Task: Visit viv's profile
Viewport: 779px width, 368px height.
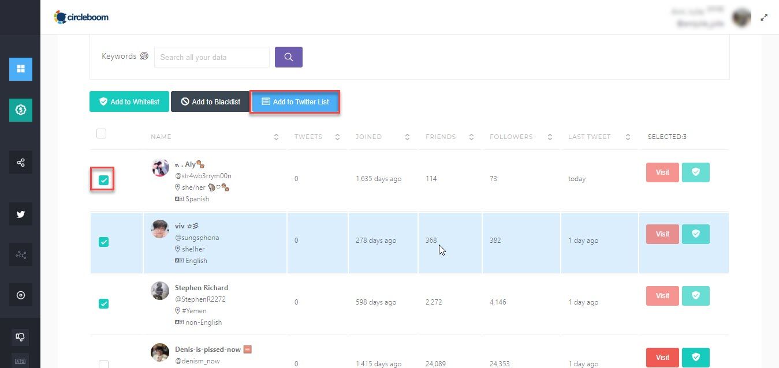Action: coord(662,234)
